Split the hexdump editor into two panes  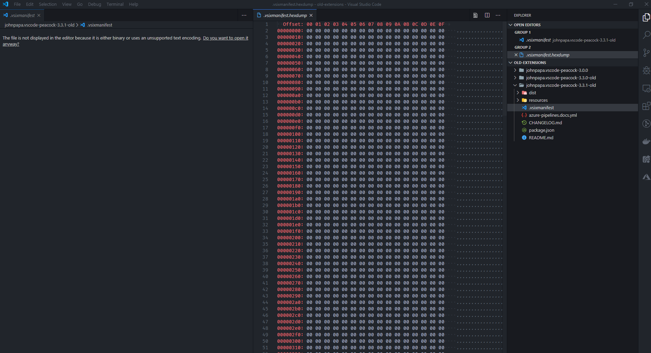pyautogui.click(x=487, y=15)
